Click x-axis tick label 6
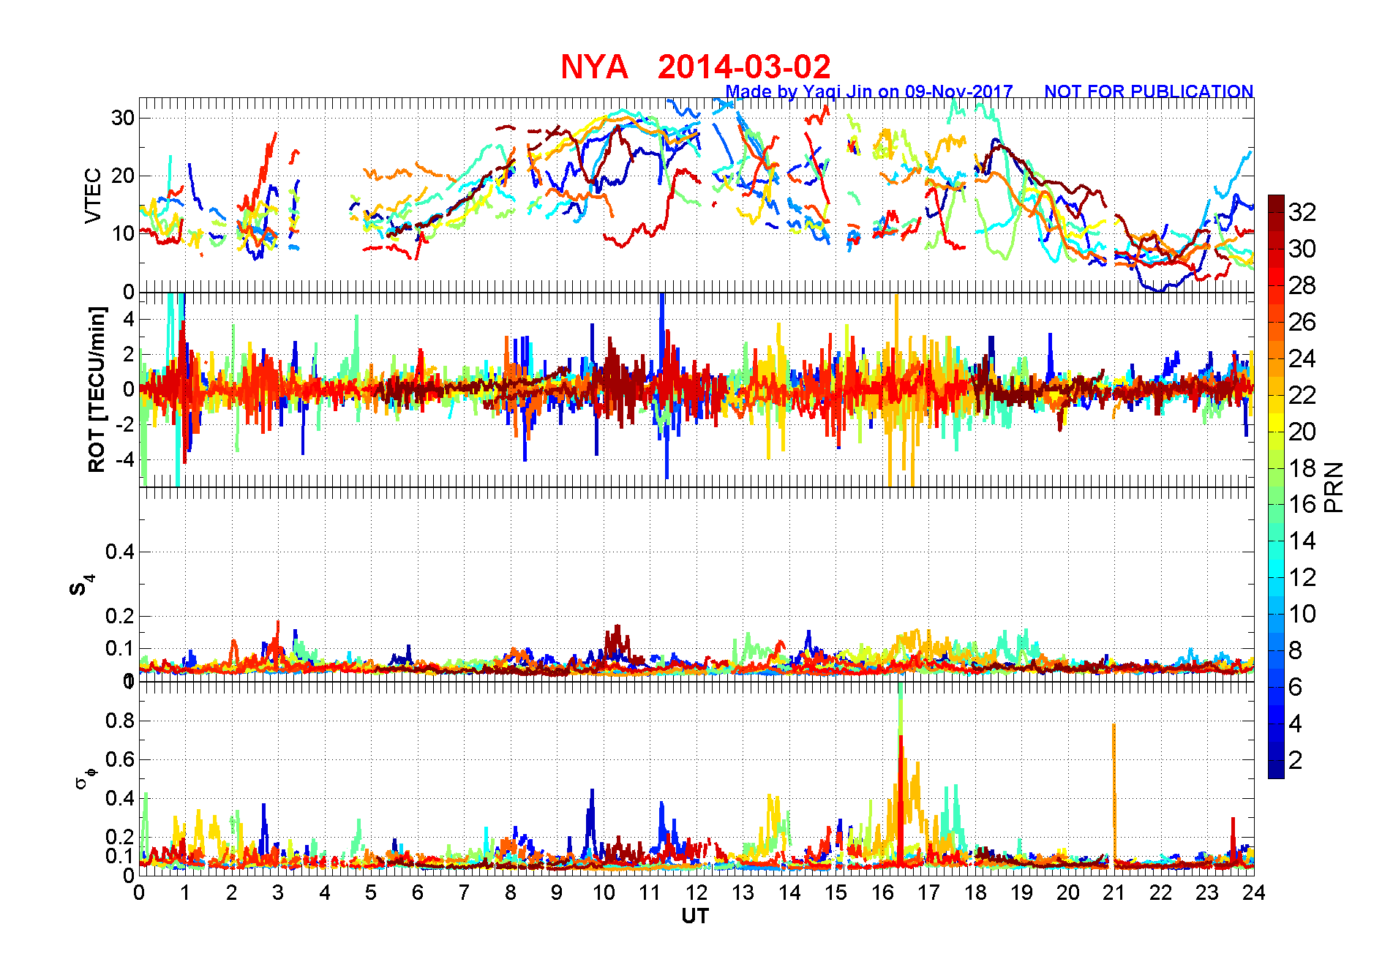The image size is (1393, 973). tap(417, 893)
